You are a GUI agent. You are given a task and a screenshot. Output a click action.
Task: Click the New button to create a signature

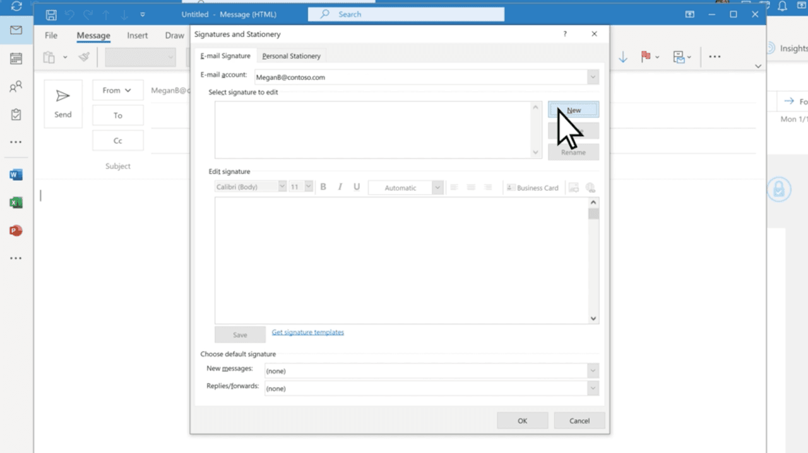[x=573, y=109]
